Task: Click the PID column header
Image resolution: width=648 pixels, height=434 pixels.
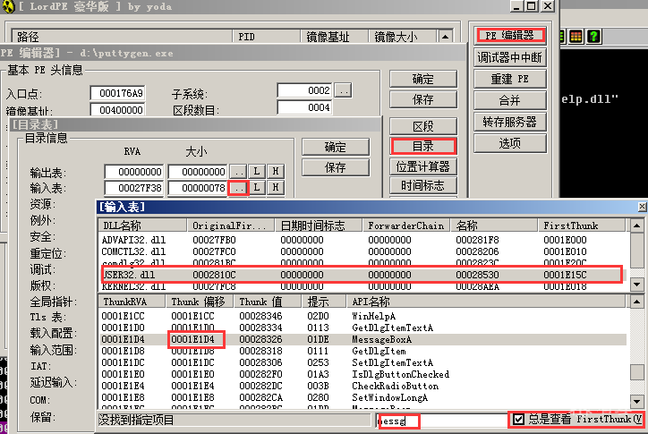Action: pyautogui.click(x=266, y=37)
